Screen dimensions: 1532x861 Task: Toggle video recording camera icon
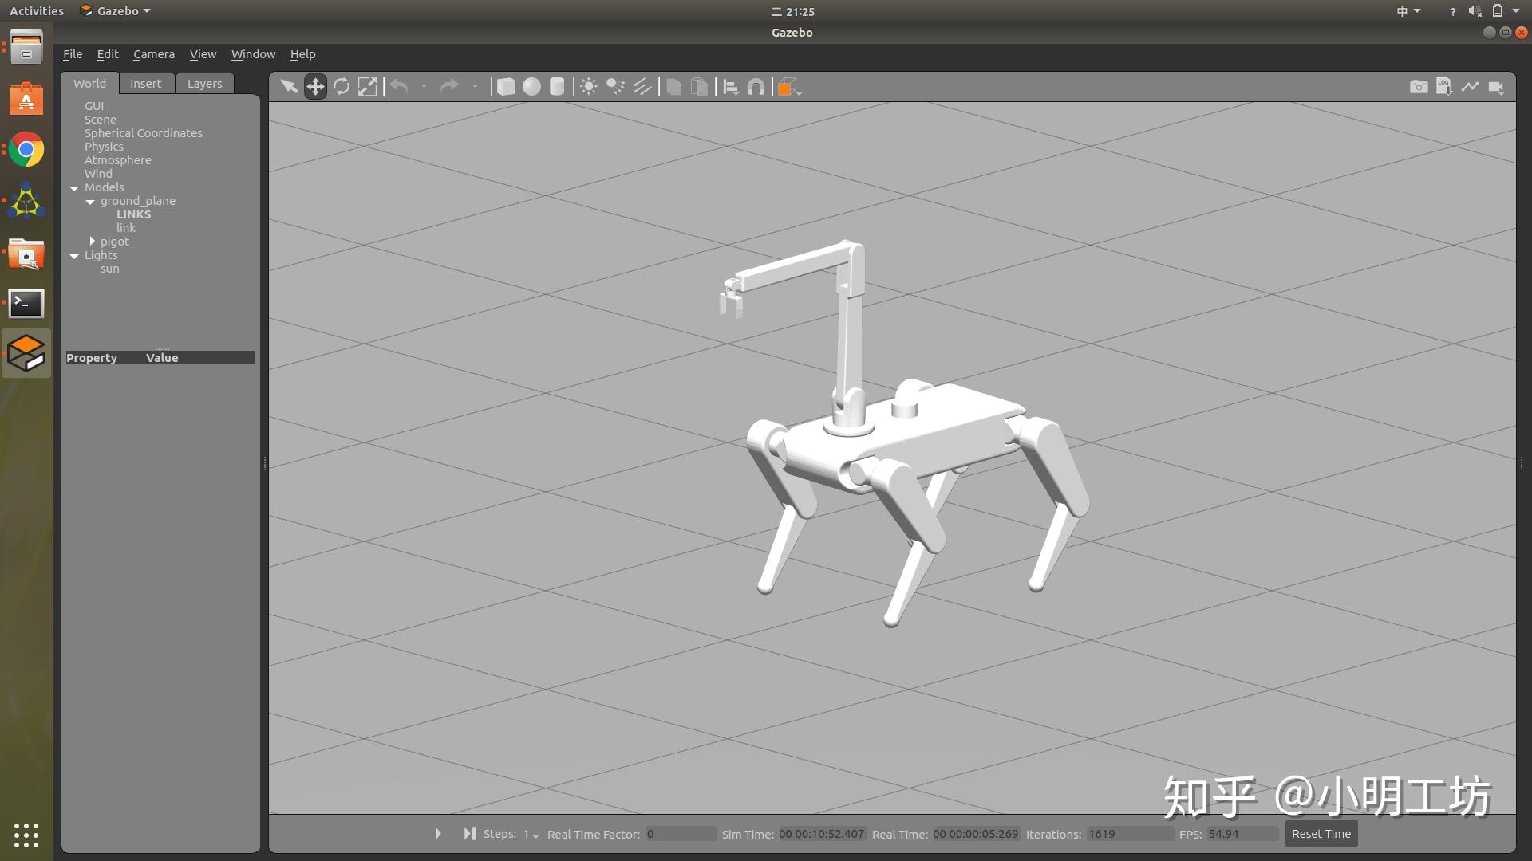point(1496,86)
